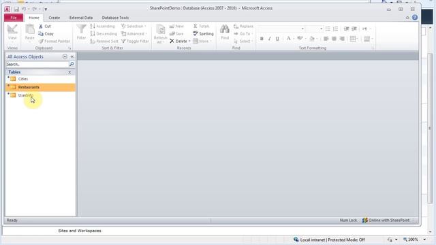Align text left

coord(326,39)
